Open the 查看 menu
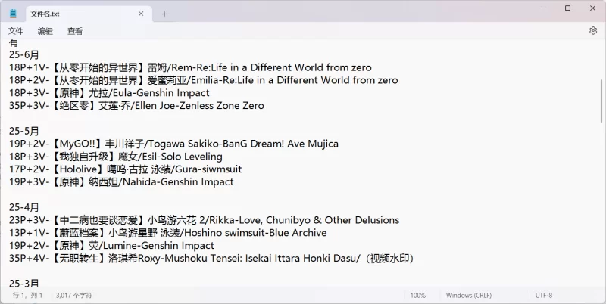The width and height of the screenshot is (606, 304). pos(75,31)
